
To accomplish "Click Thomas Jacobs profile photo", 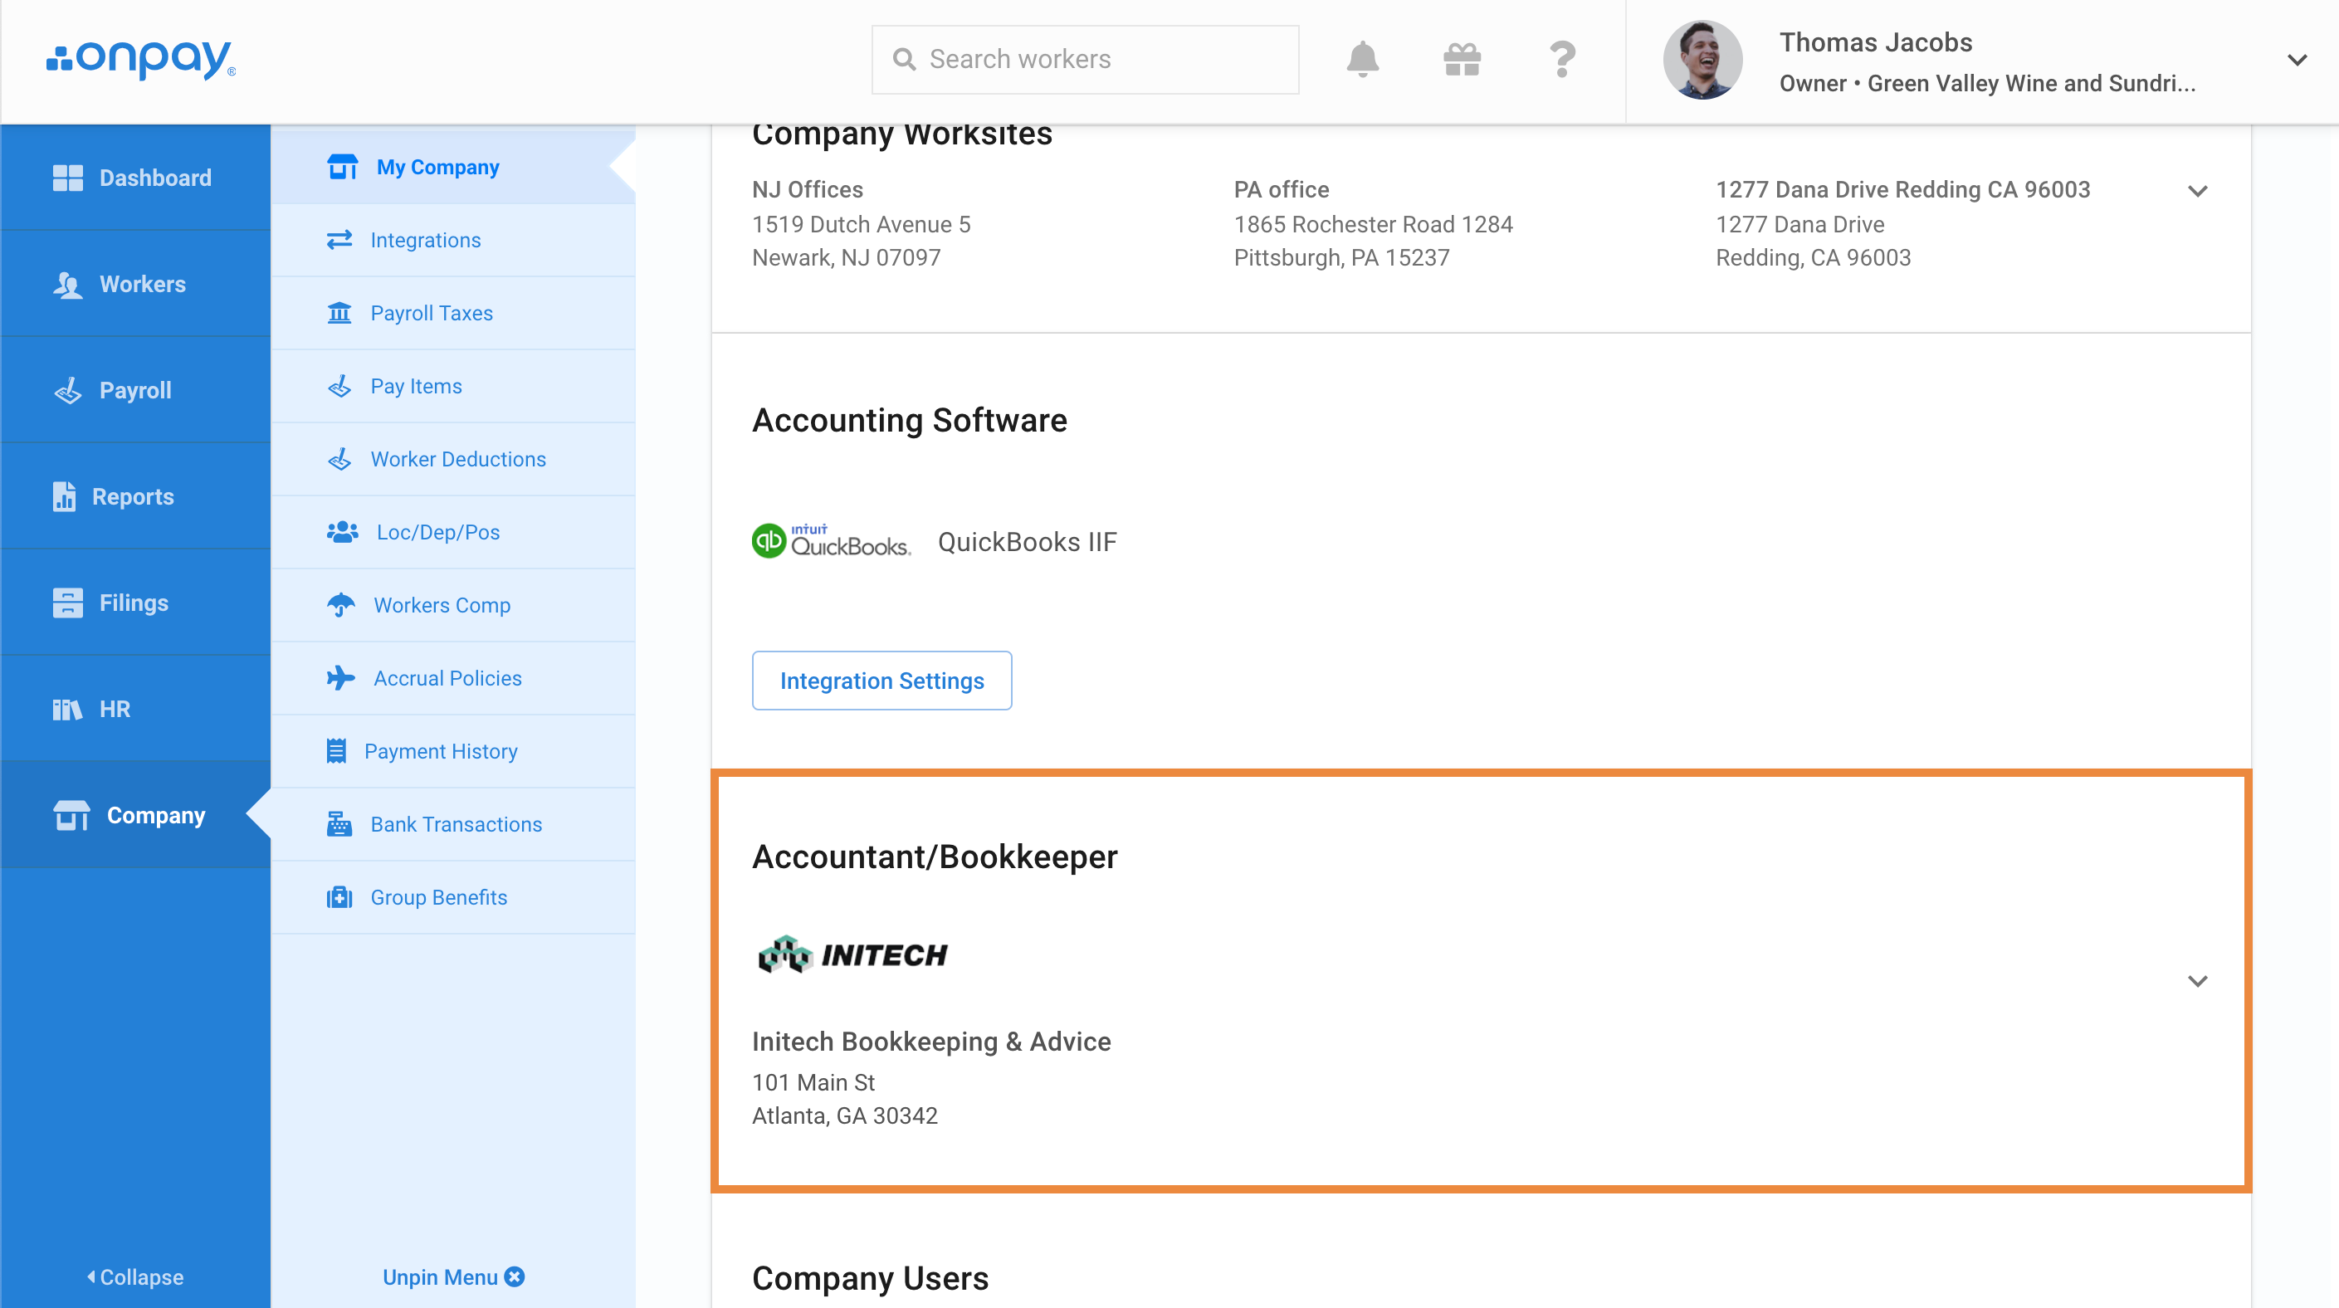I will [1702, 60].
